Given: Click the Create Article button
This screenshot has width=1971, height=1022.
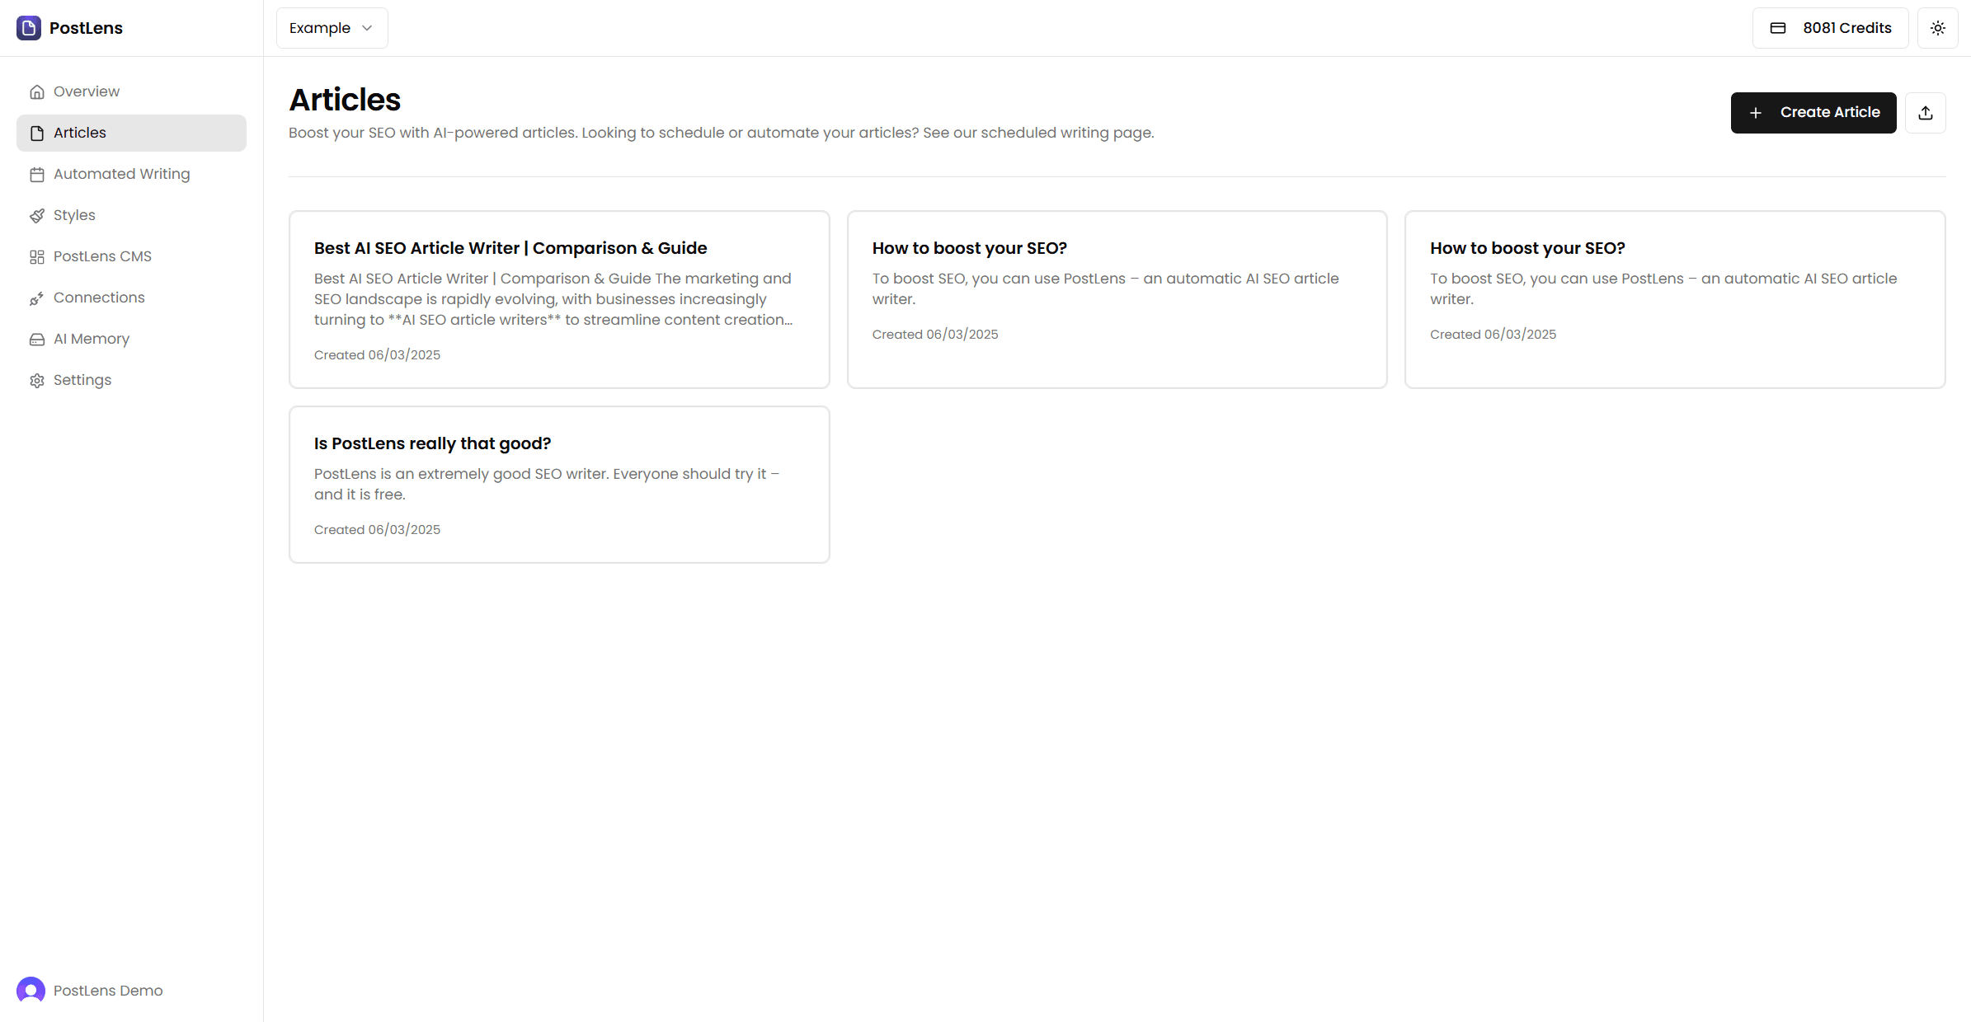Looking at the screenshot, I should pyautogui.click(x=1813, y=113).
